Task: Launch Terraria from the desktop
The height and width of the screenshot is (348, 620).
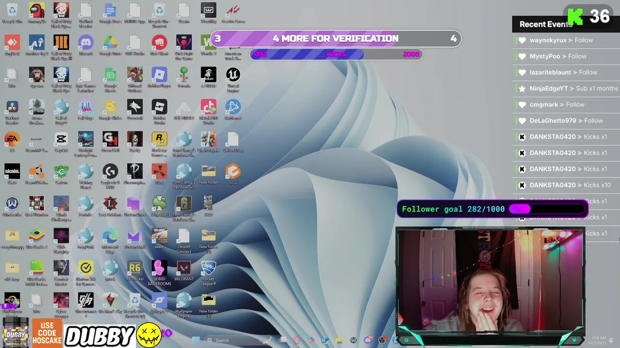Action: coord(184,78)
